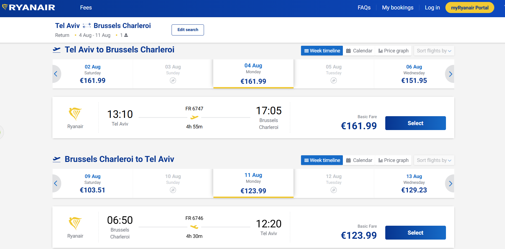Go to previous return dates with left arrow
The width and height of the screenshot is (505, 249).
click(56, 184)
